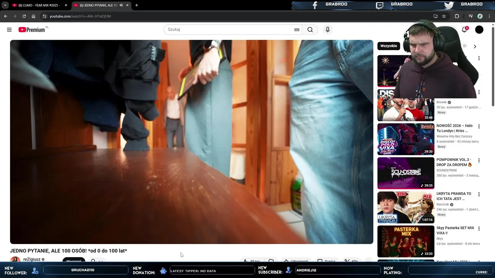This screenshot has height=278, width=495.
Task: Open the media control icon in toolbar
Action: pos(471,16)
